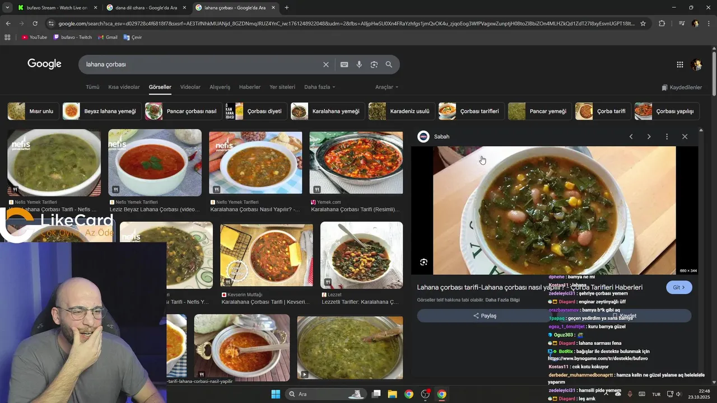
Task: Switch to Kısa videolar tab
Action: [124, 87]
